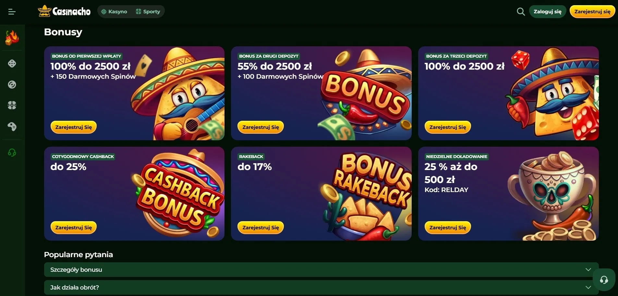Click Zarejestruj Się on the Rakeback card
The width and height of the screenshot is (618, 296).
click(261, 227)
